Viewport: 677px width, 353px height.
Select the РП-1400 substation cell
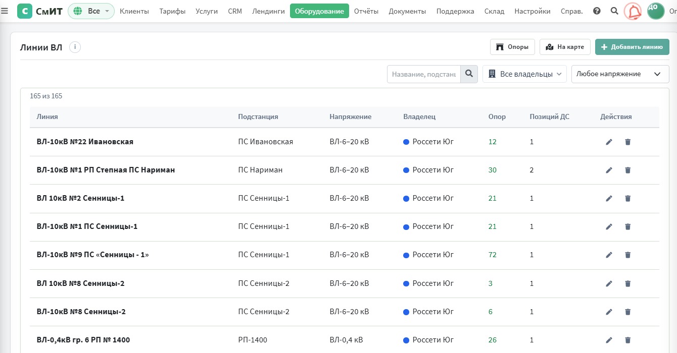(253, 340)
